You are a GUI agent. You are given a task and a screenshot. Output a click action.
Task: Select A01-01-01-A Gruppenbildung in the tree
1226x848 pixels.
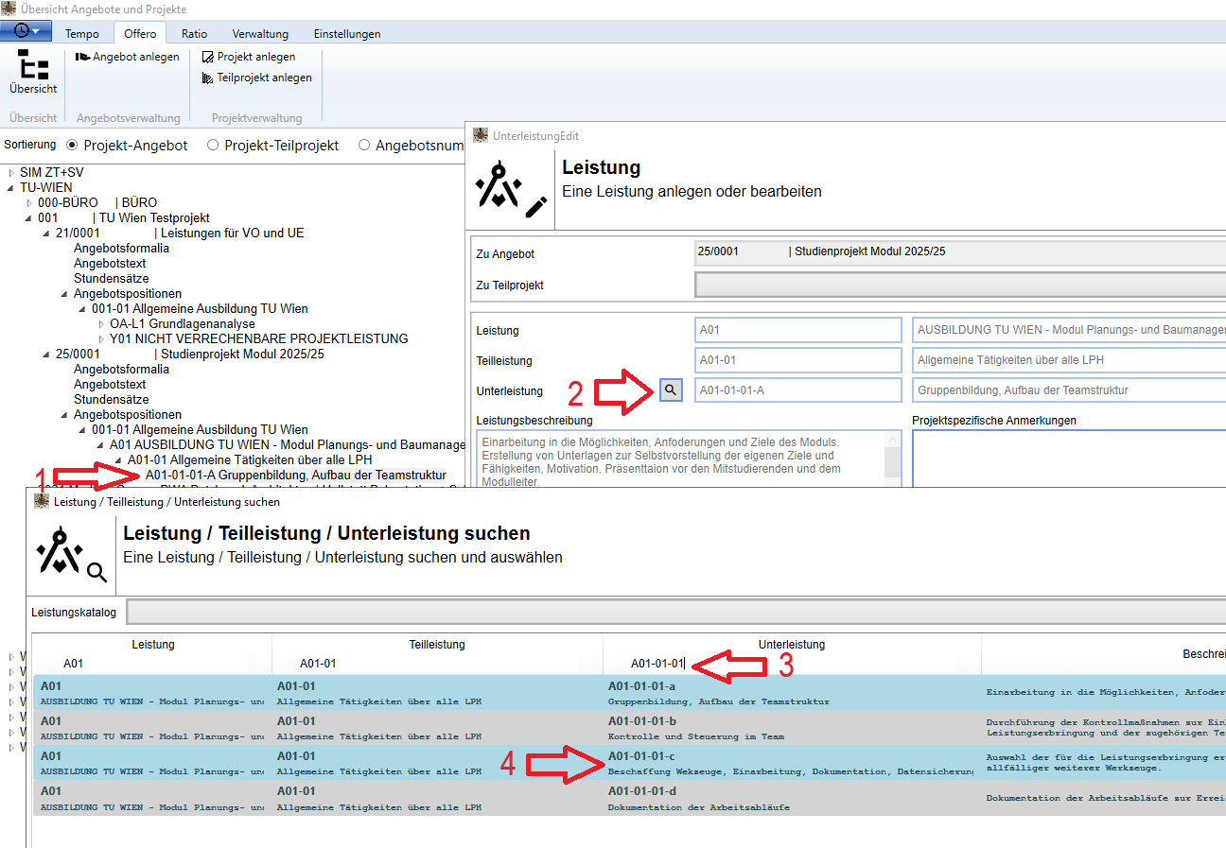[295, 475]
